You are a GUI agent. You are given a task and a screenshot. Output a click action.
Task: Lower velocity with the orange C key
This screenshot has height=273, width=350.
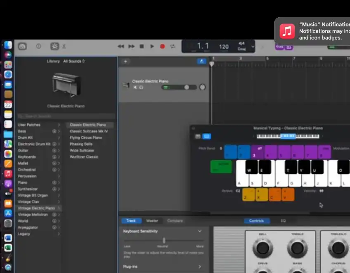click(x=275, y=195)
